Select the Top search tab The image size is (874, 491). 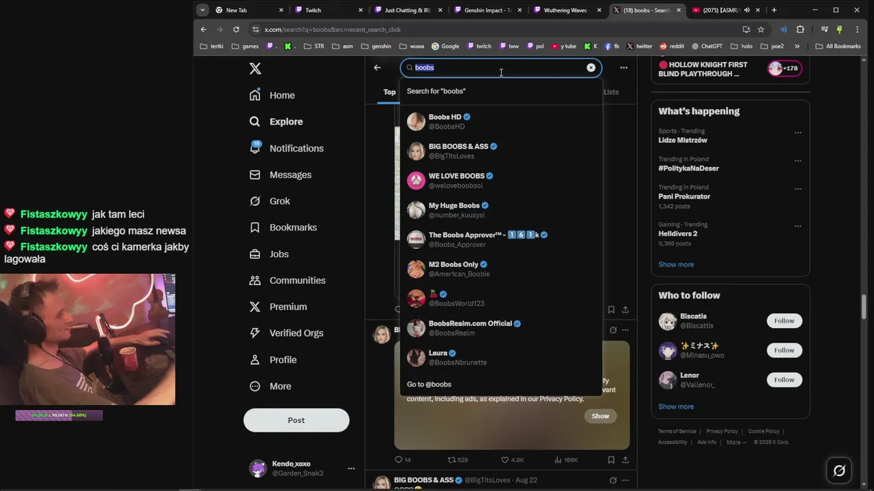click(389, 92)
